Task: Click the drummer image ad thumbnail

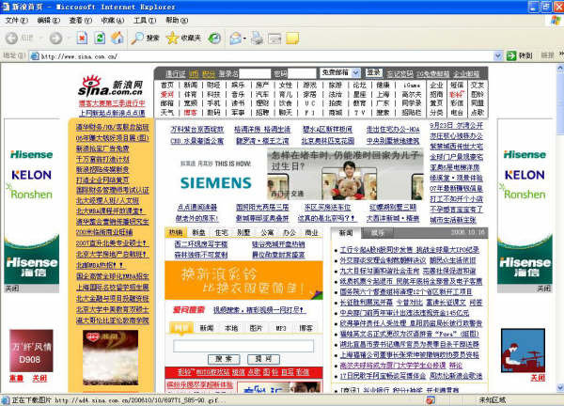Action: coord(523,351)
